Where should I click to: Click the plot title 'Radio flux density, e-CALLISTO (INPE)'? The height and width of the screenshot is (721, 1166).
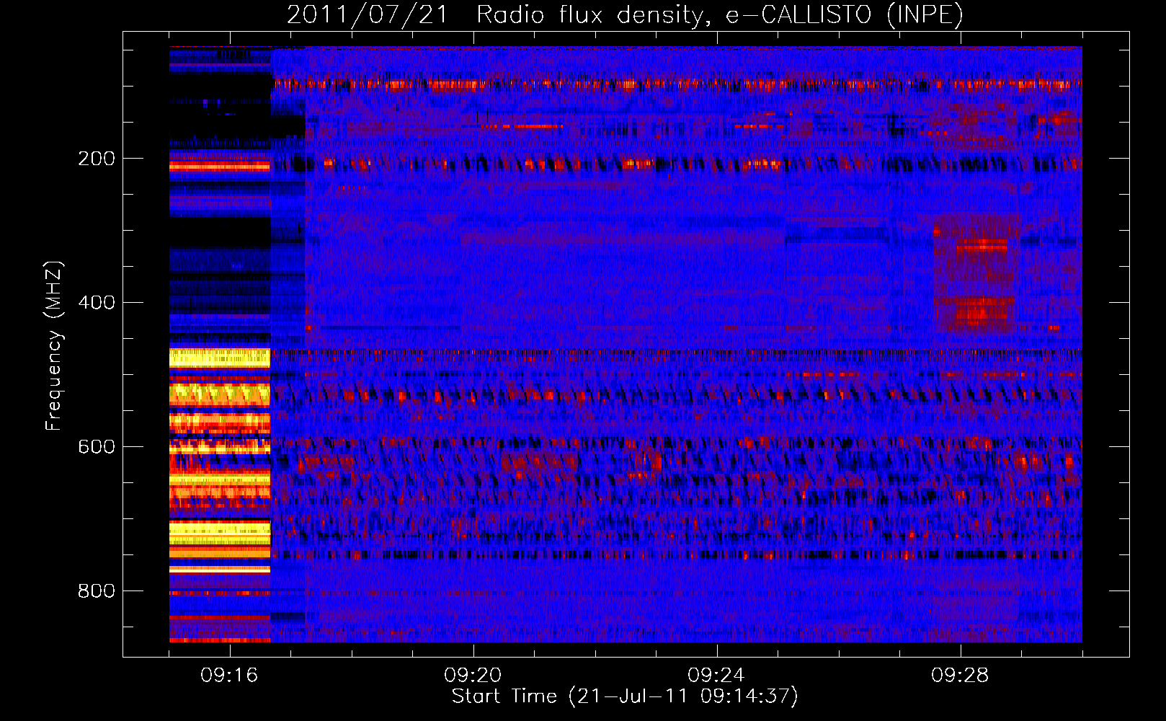pyautogui.click(x=719, y=14)
